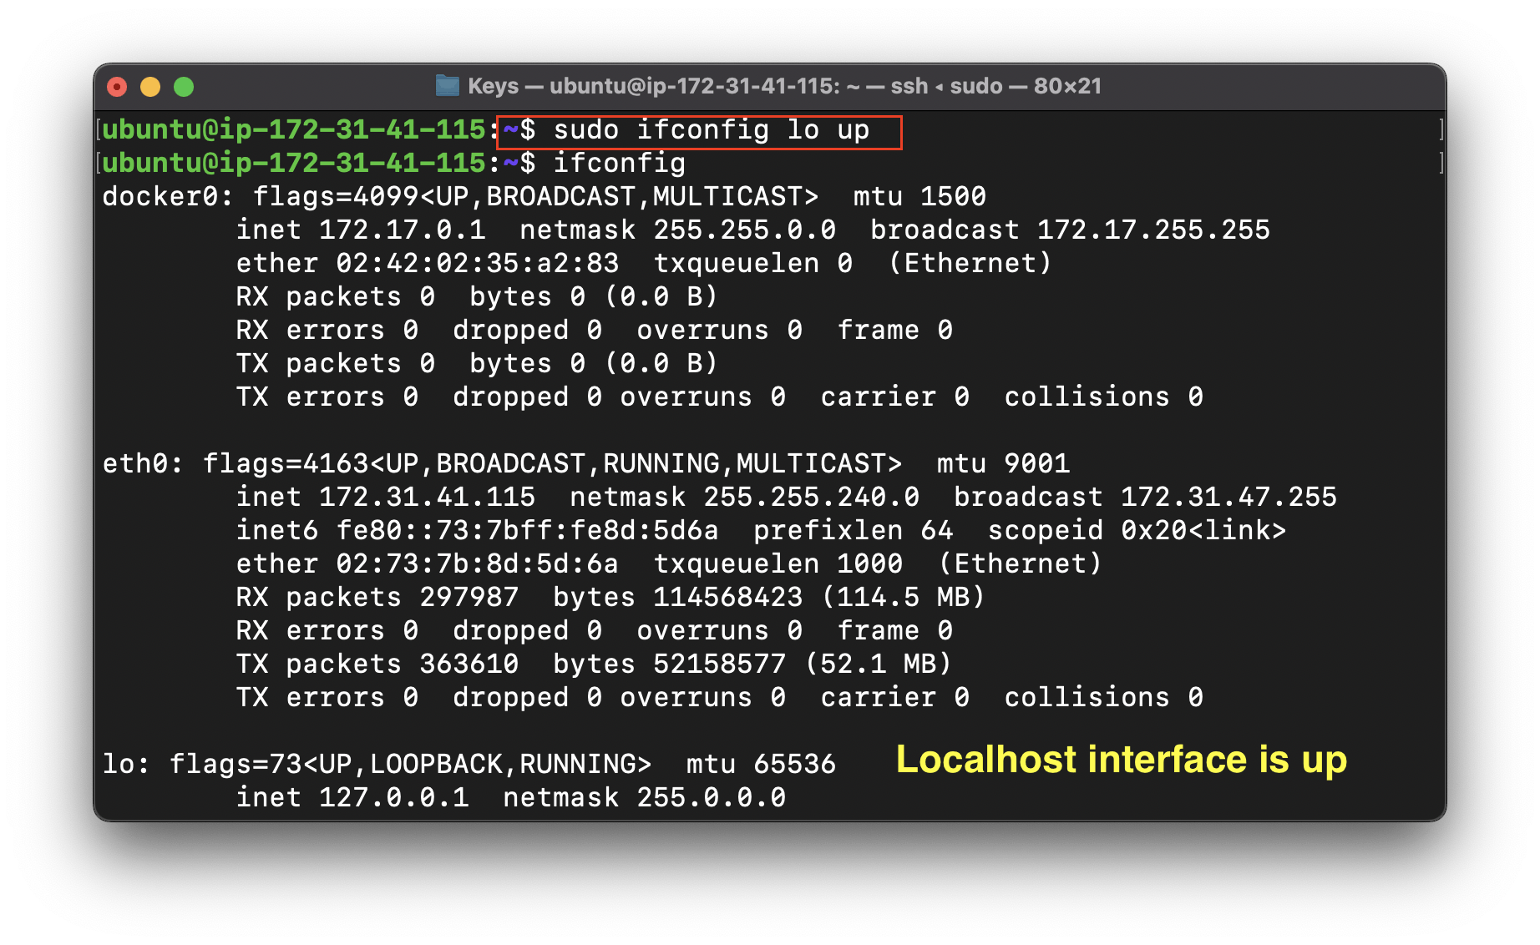The height and width of the screenshot is (945, 1540).
Task: Click docker0 address 'inet 172.17.0.1'
Action: [x=361, y=230]
